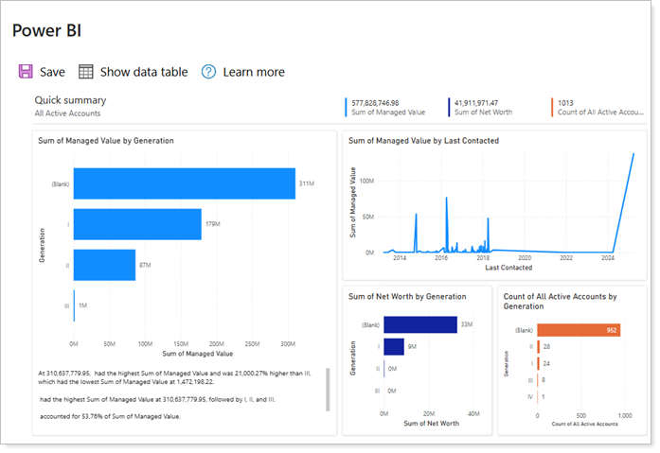The image size is (660, 453).
Task: Click Sum of Managed Value by Last Contacted title
Action: 423,141
